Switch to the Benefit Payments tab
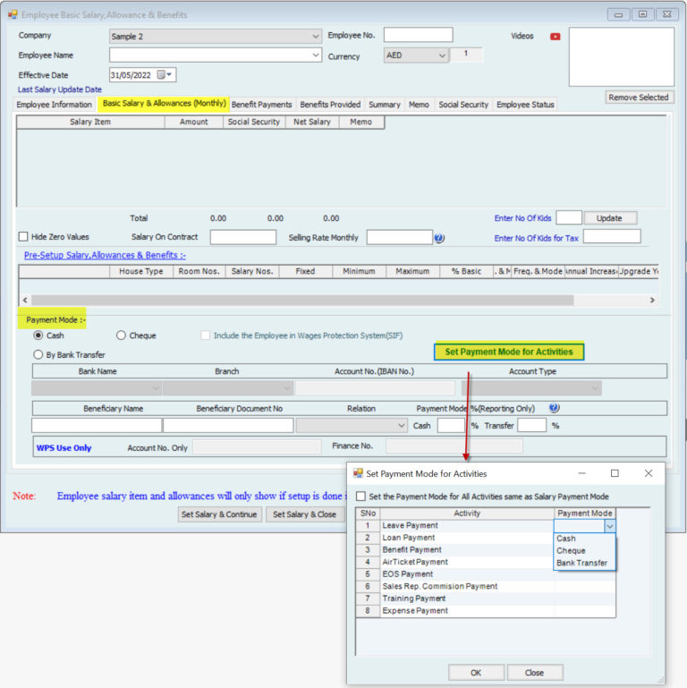 pyautogui.click(x=261, y=105)
